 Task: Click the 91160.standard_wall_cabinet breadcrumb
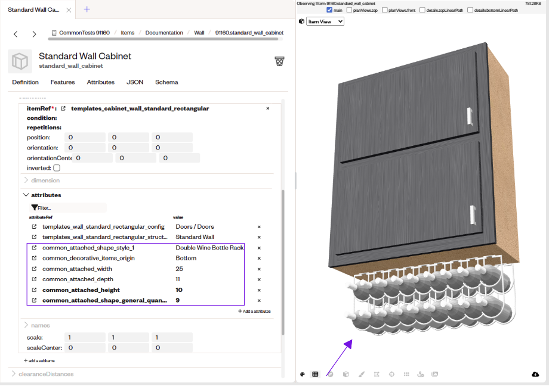pos(249,33)
